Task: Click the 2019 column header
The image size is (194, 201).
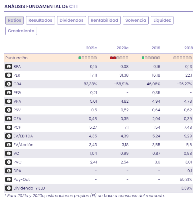Action: 156,48
